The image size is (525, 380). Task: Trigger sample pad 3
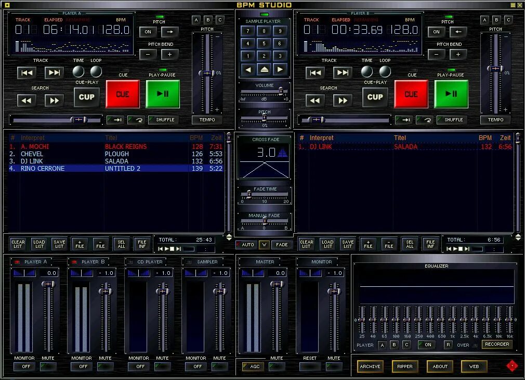[x=280, y=56]
